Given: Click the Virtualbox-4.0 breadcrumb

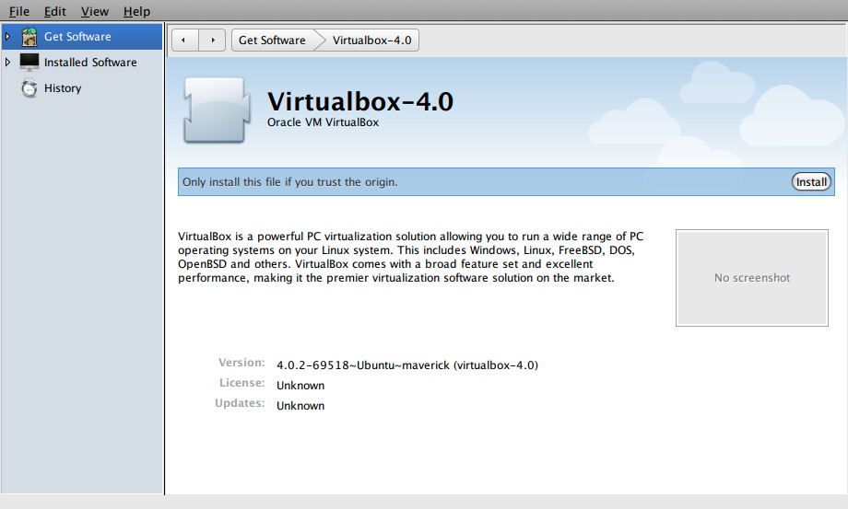Looking at the screenshot, I should point(371,40).
